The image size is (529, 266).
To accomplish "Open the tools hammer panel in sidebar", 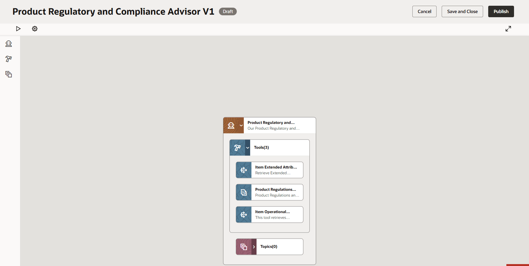I will (x=9, y=59).
